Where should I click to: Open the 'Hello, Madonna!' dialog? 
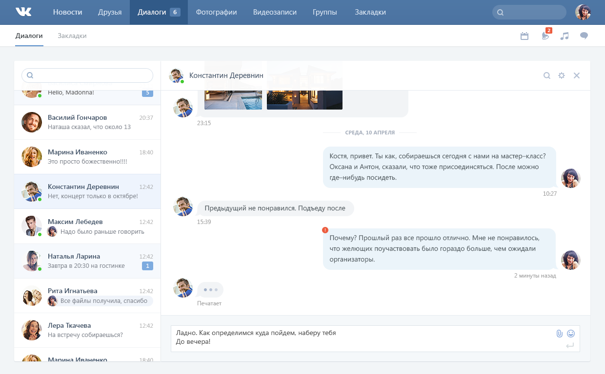point(87,96)
